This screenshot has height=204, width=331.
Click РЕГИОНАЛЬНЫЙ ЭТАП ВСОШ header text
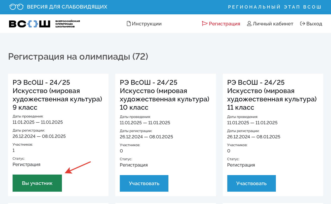pyautogui.click(x=275, y=7)
